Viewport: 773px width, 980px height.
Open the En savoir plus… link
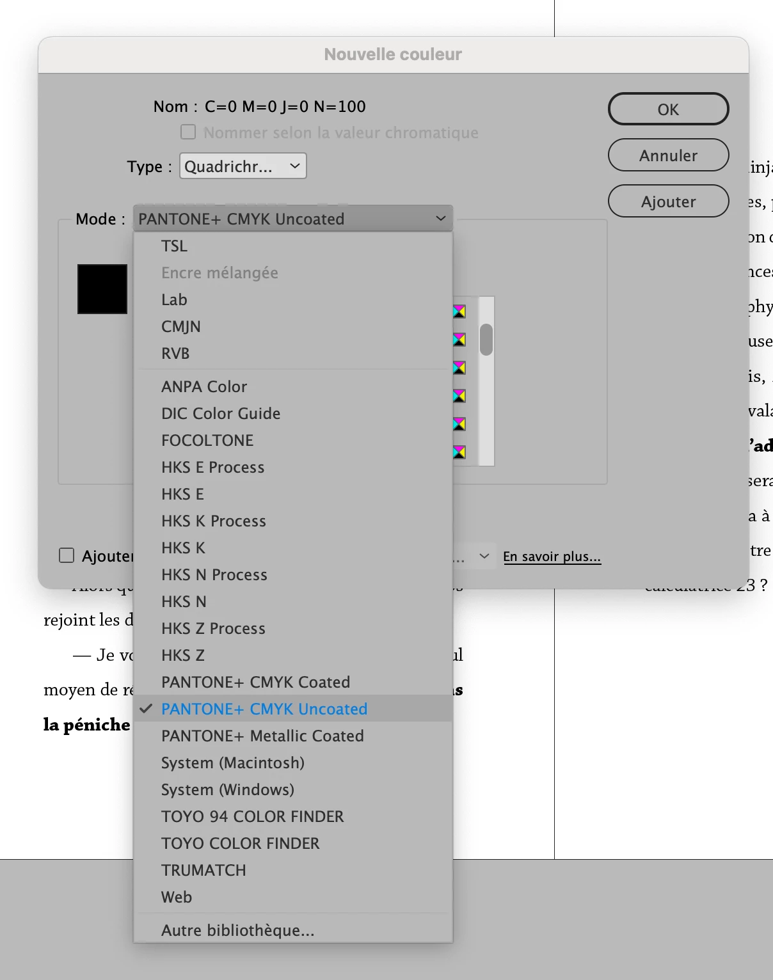pyautogui.click(x=552, y=557)
